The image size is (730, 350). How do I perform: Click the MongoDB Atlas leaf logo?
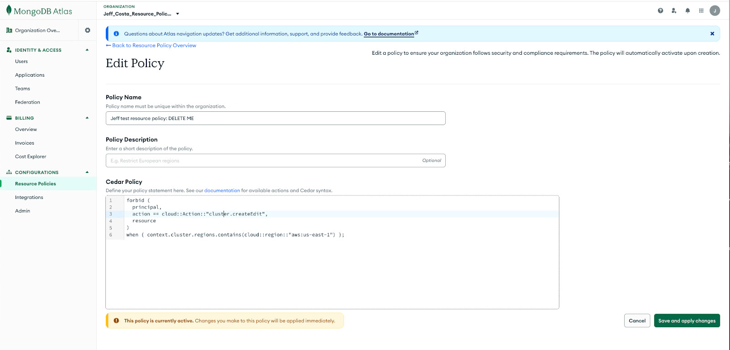(x=9, y=10)
